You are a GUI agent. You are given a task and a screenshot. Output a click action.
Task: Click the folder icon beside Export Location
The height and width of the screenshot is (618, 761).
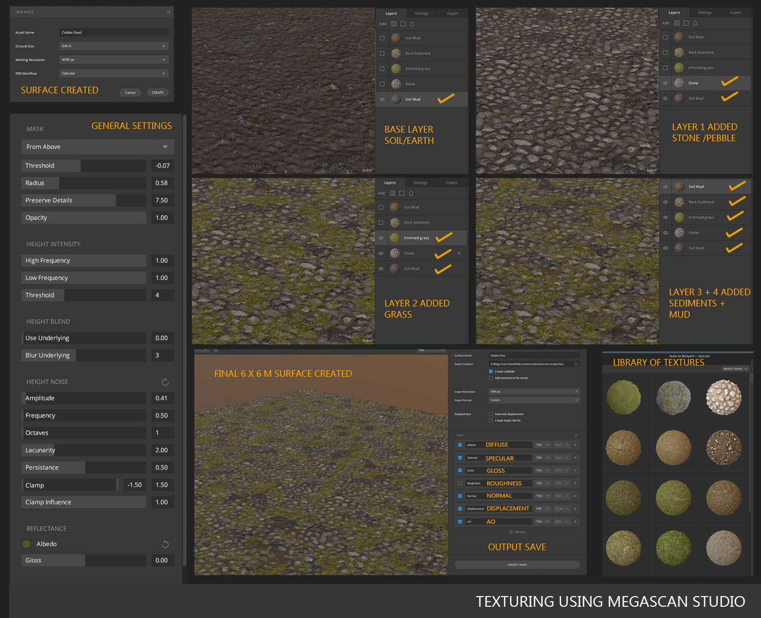576,364
